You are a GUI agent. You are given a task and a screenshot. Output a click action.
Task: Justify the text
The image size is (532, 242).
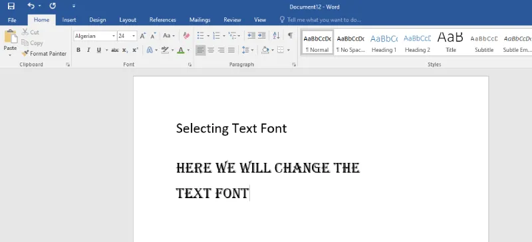[231, 51]
